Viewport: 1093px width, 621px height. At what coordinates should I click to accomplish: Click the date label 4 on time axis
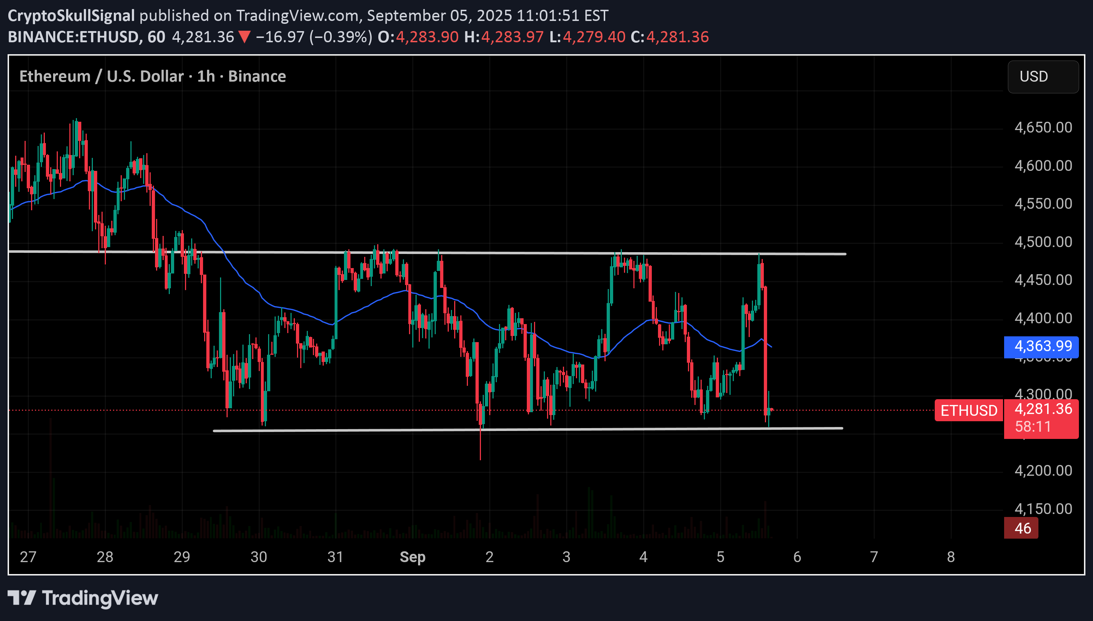tap(644, 557)
